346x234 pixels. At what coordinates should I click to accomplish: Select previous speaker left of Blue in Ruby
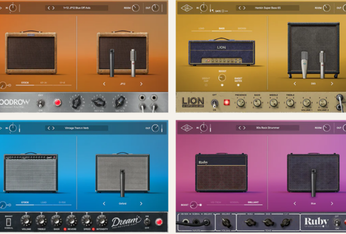295,203
